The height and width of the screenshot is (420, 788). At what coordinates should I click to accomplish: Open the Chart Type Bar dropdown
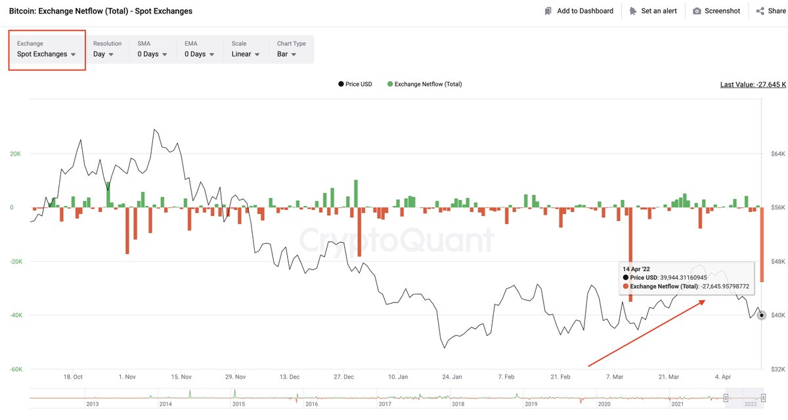click(x=292, y=49)
